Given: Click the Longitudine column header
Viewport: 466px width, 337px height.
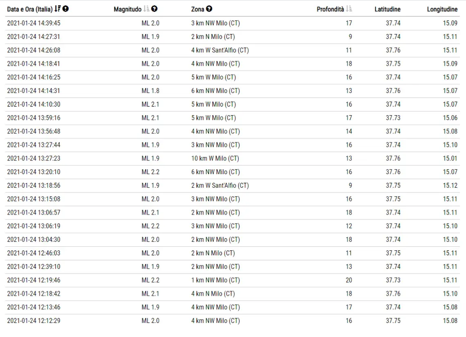Looking at the screenshot, I should (x=442, y=9).
